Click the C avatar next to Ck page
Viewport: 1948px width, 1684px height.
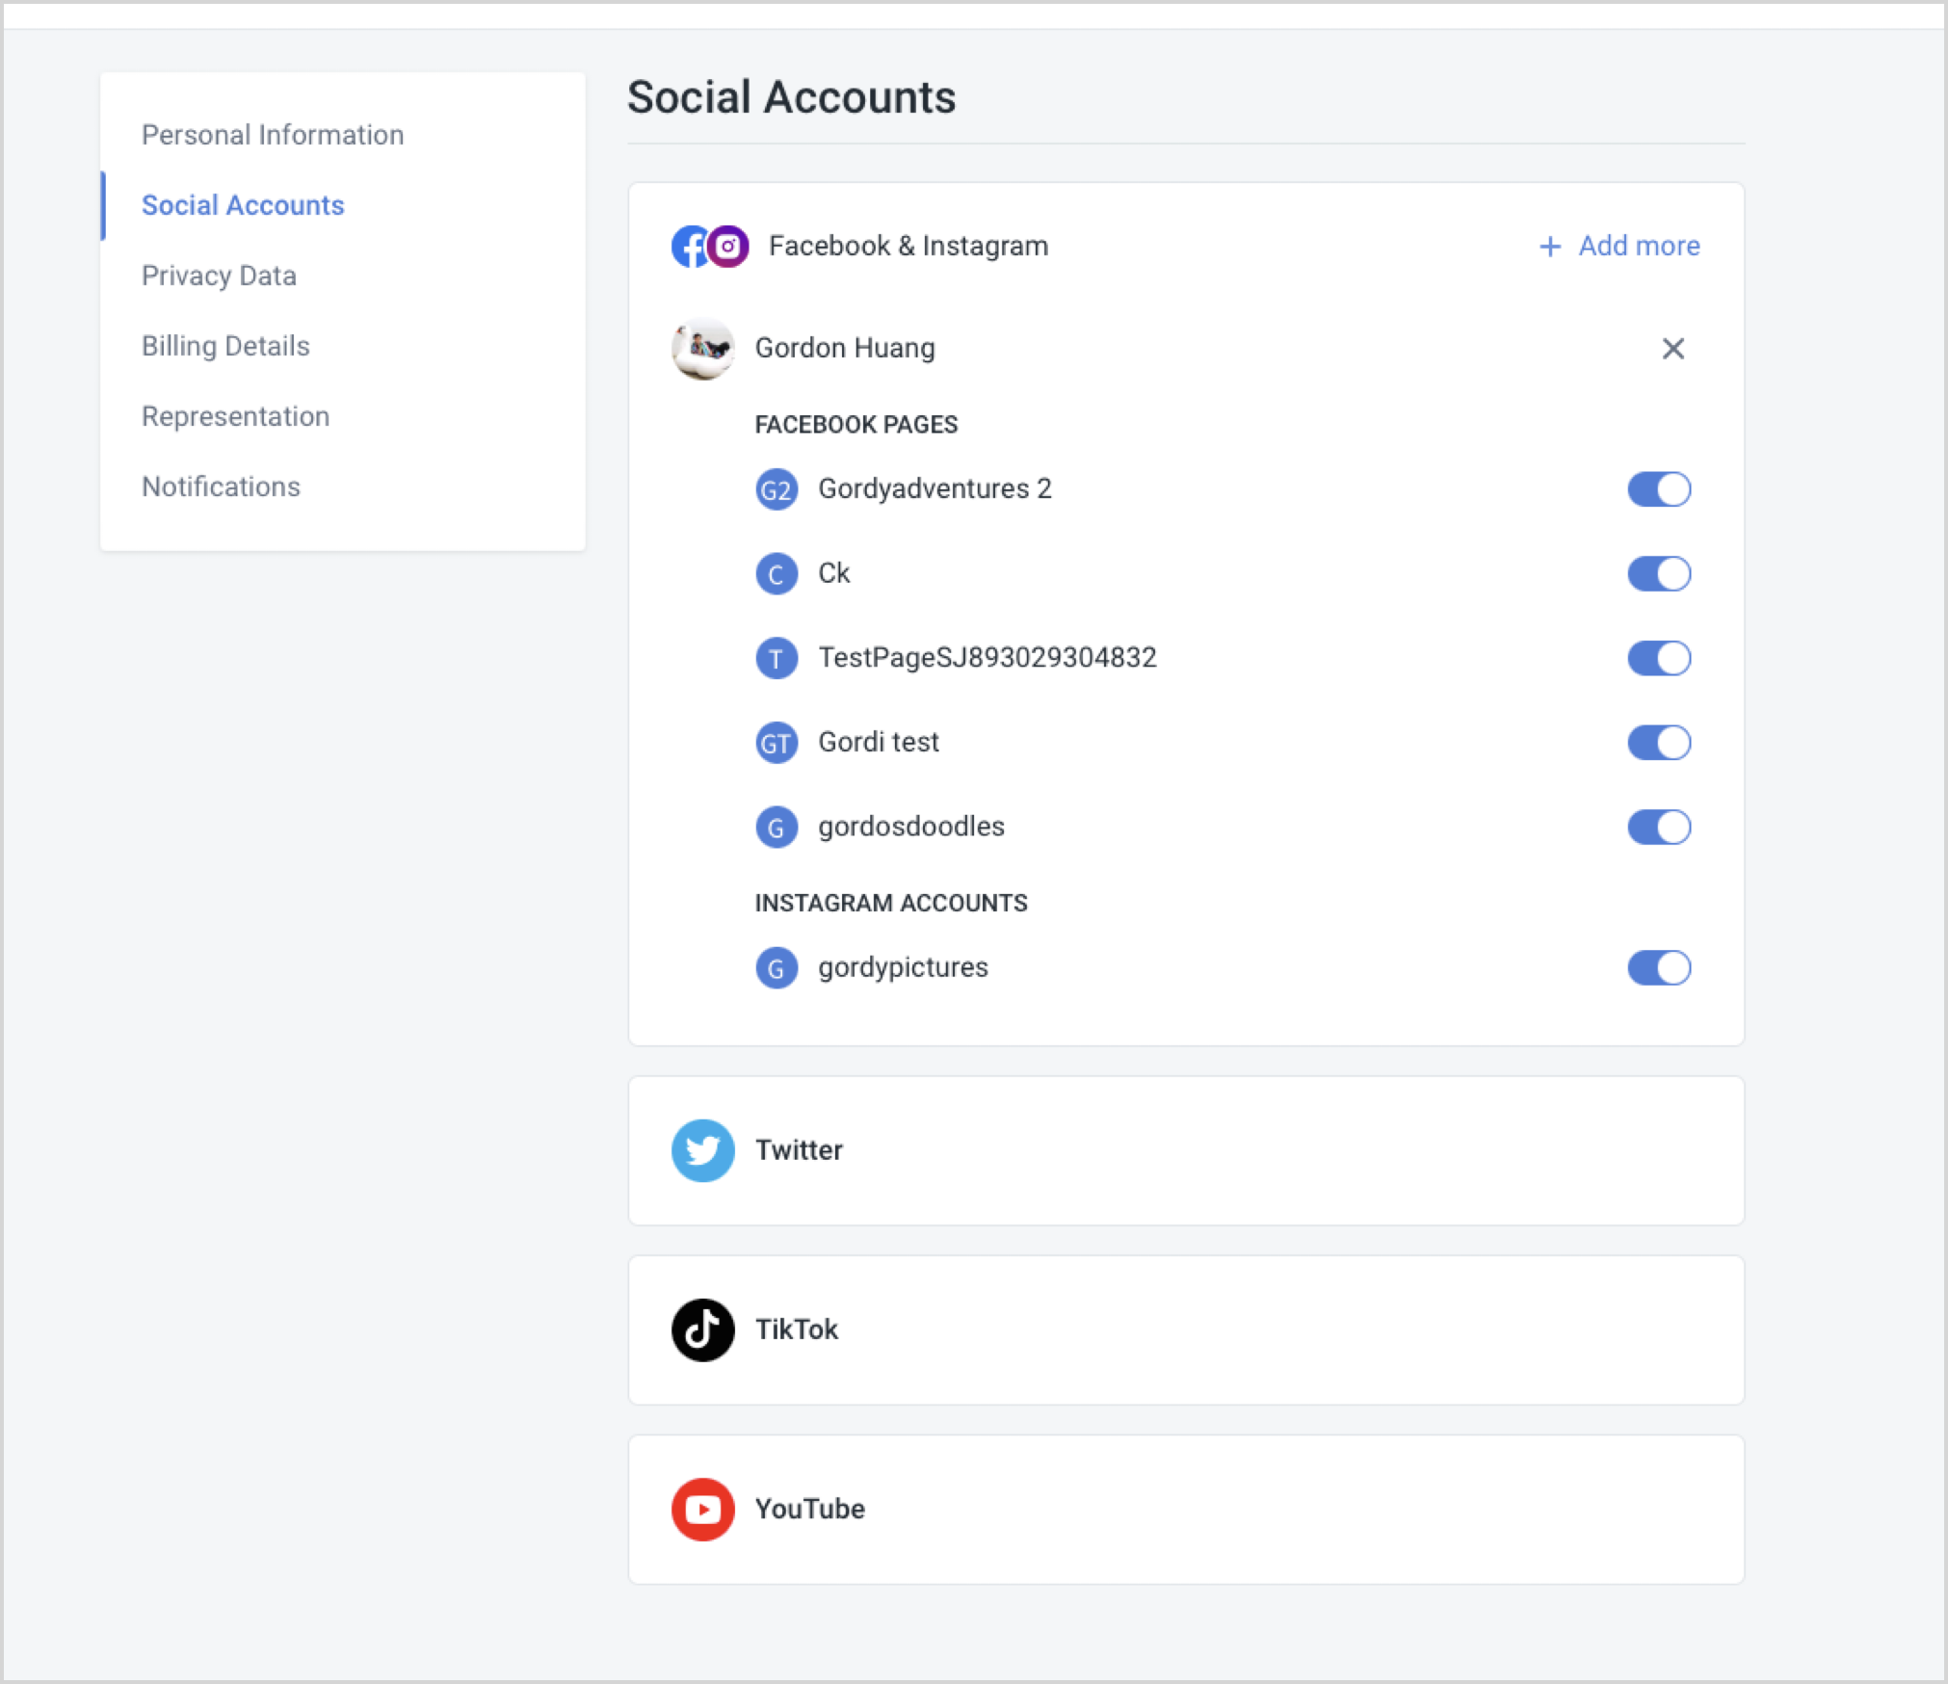tap(777, 573)
